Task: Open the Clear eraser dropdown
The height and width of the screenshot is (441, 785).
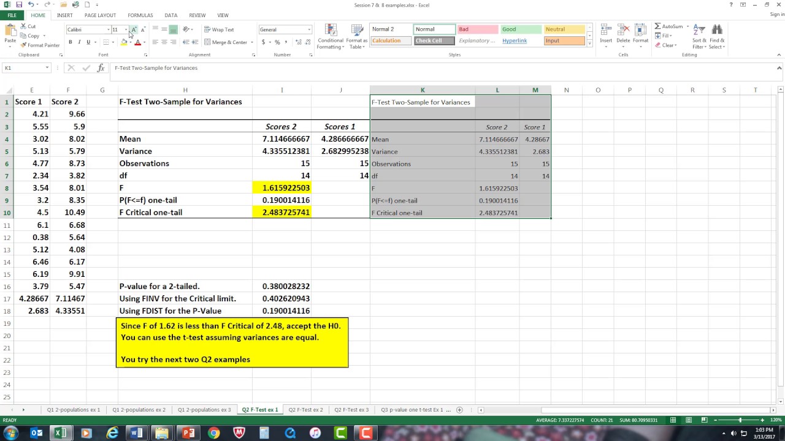Action: 665,45
